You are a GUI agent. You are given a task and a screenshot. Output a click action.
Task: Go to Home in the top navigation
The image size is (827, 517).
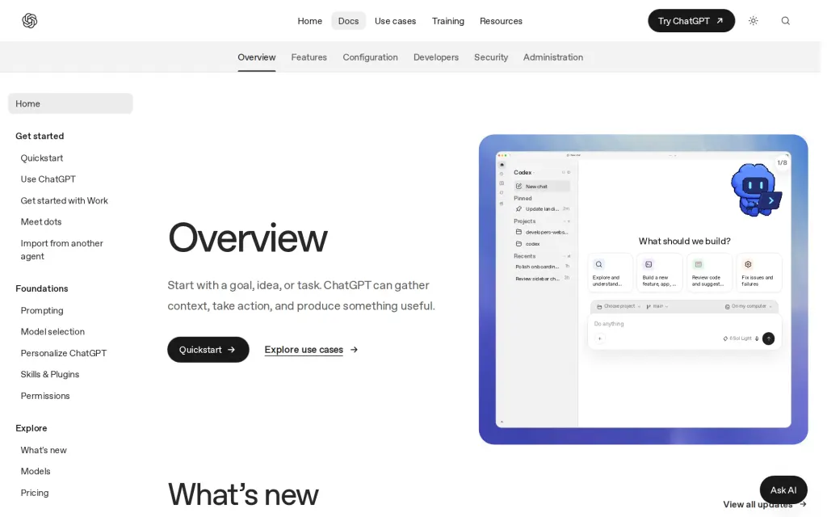pos(309,20)
